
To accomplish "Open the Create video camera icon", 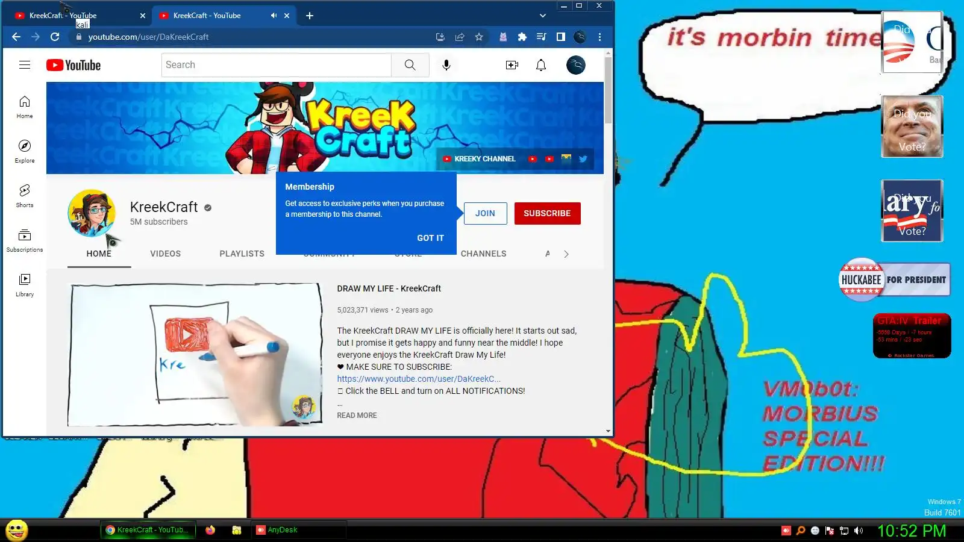I will click(x=512, y=65).
